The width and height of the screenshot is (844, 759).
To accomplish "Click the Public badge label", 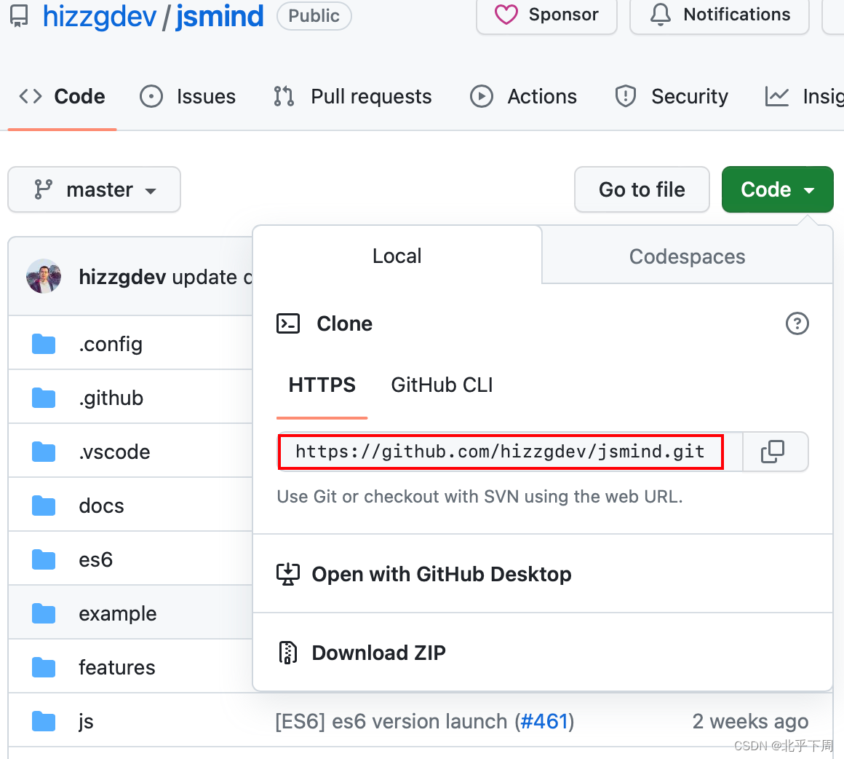I will pos(314,15).
